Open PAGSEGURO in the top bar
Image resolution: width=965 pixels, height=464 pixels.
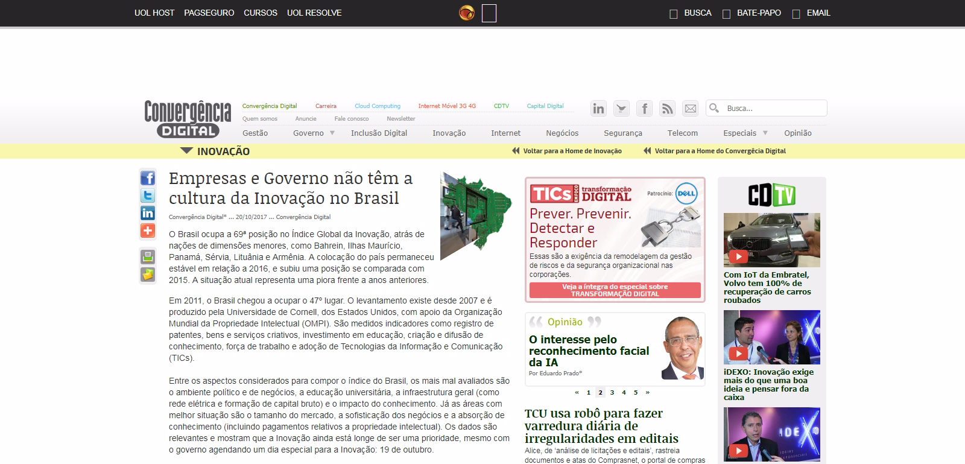pos(209,13)
